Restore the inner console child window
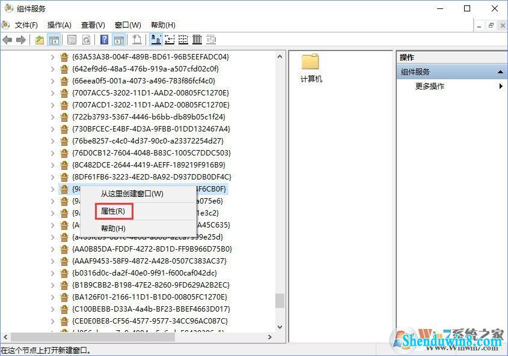The width and height of the screenshot is (508, 356). point(491,26)
